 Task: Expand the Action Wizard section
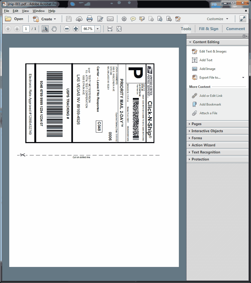218,145
